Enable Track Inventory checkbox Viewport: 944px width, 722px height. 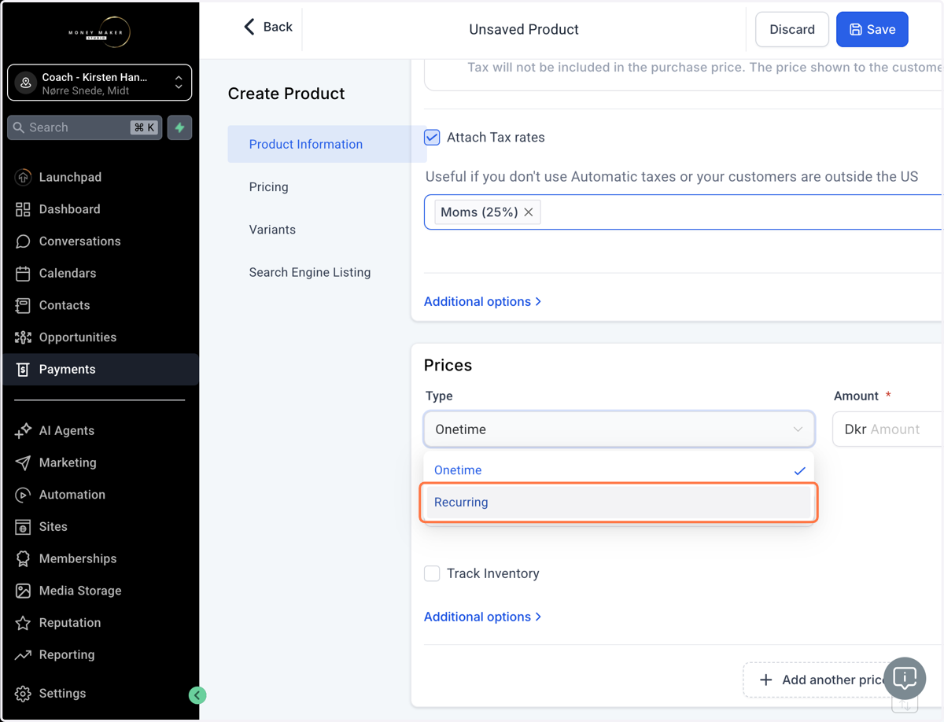point(432,573)
